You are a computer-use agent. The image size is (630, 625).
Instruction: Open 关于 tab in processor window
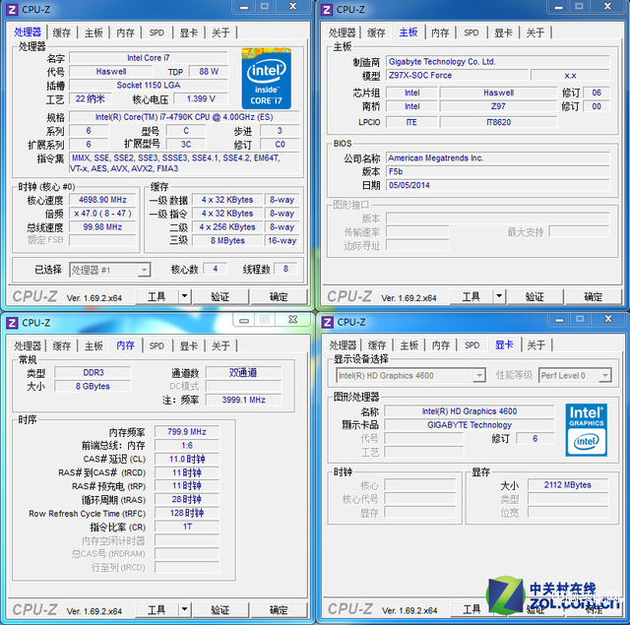pos(220,32)
